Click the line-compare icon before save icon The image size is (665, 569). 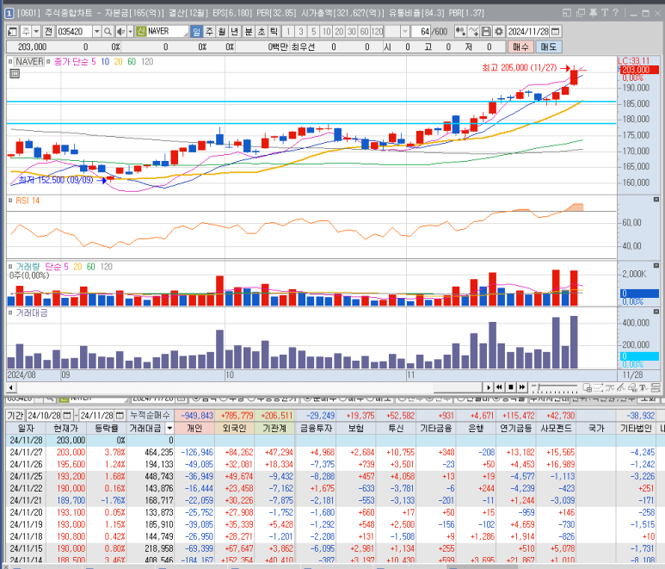pyautogui.click(x=474, y=31)
